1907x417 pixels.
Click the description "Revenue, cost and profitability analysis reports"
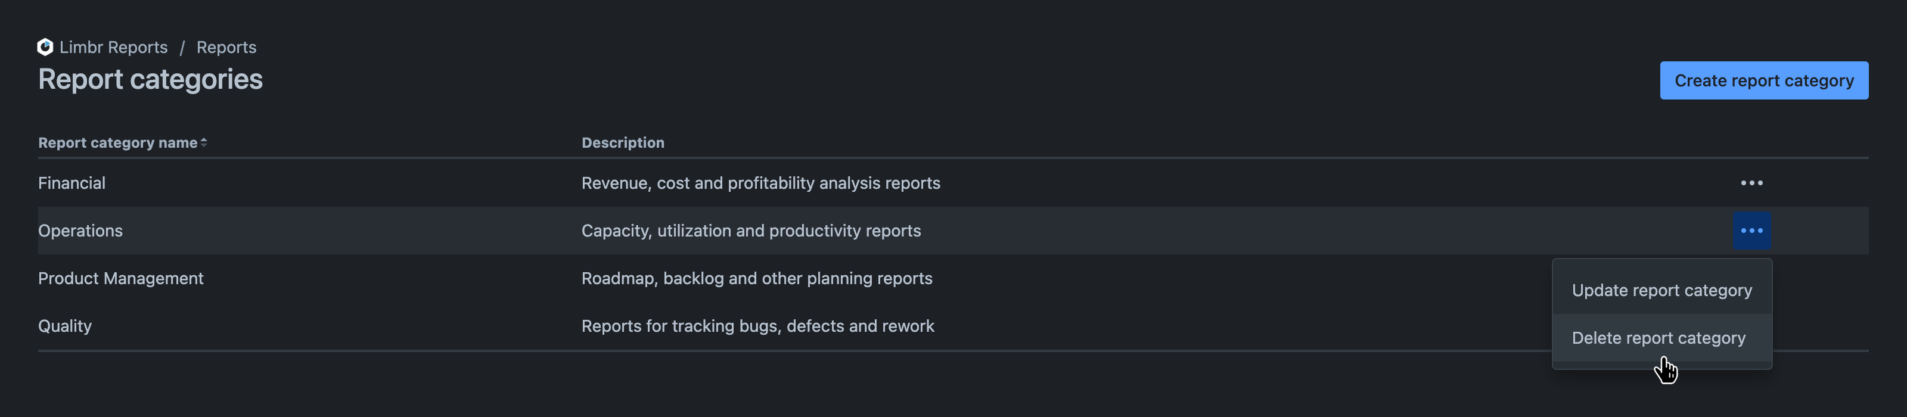[760, 183]
